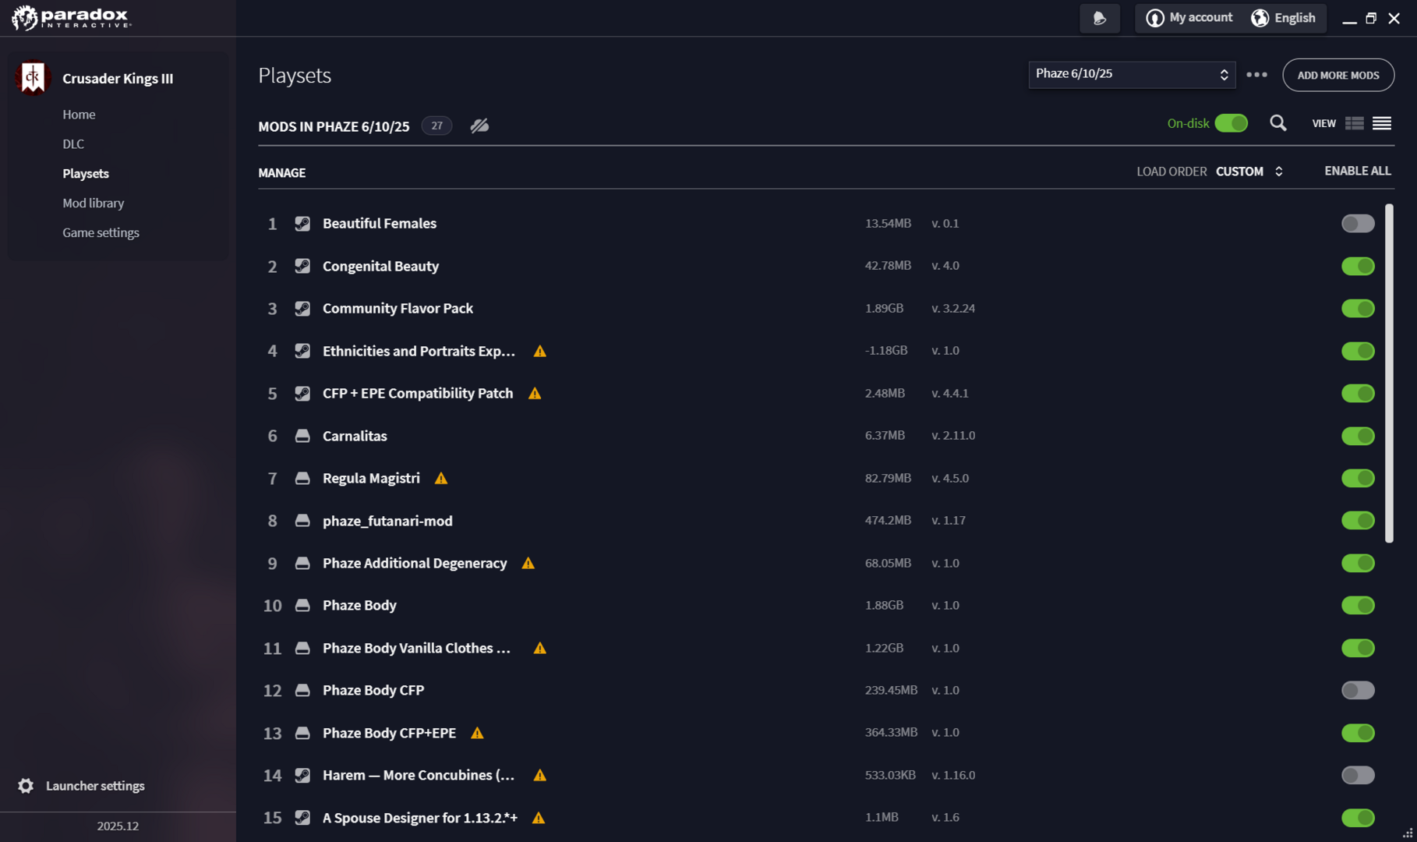
Task: Click the Steam icon for A Spouse Designer
Action: [x=302, y=818]
